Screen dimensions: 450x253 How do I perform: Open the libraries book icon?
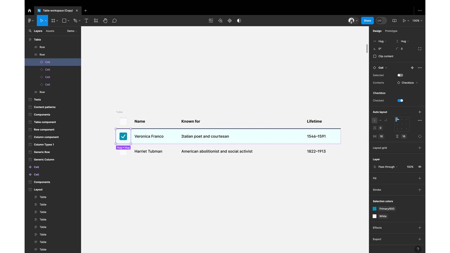point(394,21)
